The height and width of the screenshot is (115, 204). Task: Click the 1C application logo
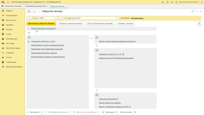[3, 2]
